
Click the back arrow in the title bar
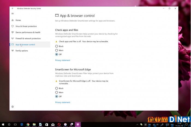click(x=13, y=8)
